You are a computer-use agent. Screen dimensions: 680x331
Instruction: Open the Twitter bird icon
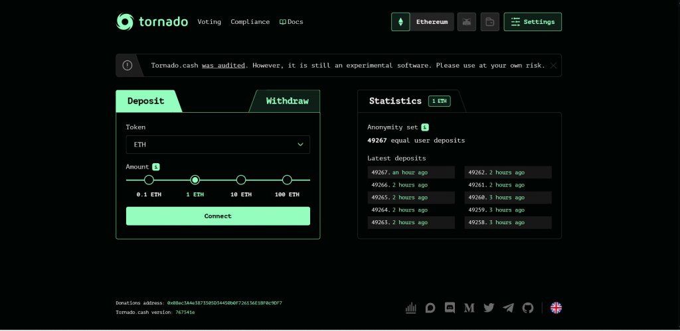(489, 308)
